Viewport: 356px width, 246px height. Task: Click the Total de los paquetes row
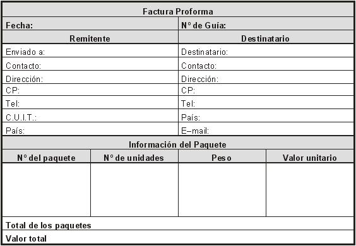(x=178, y=223)
